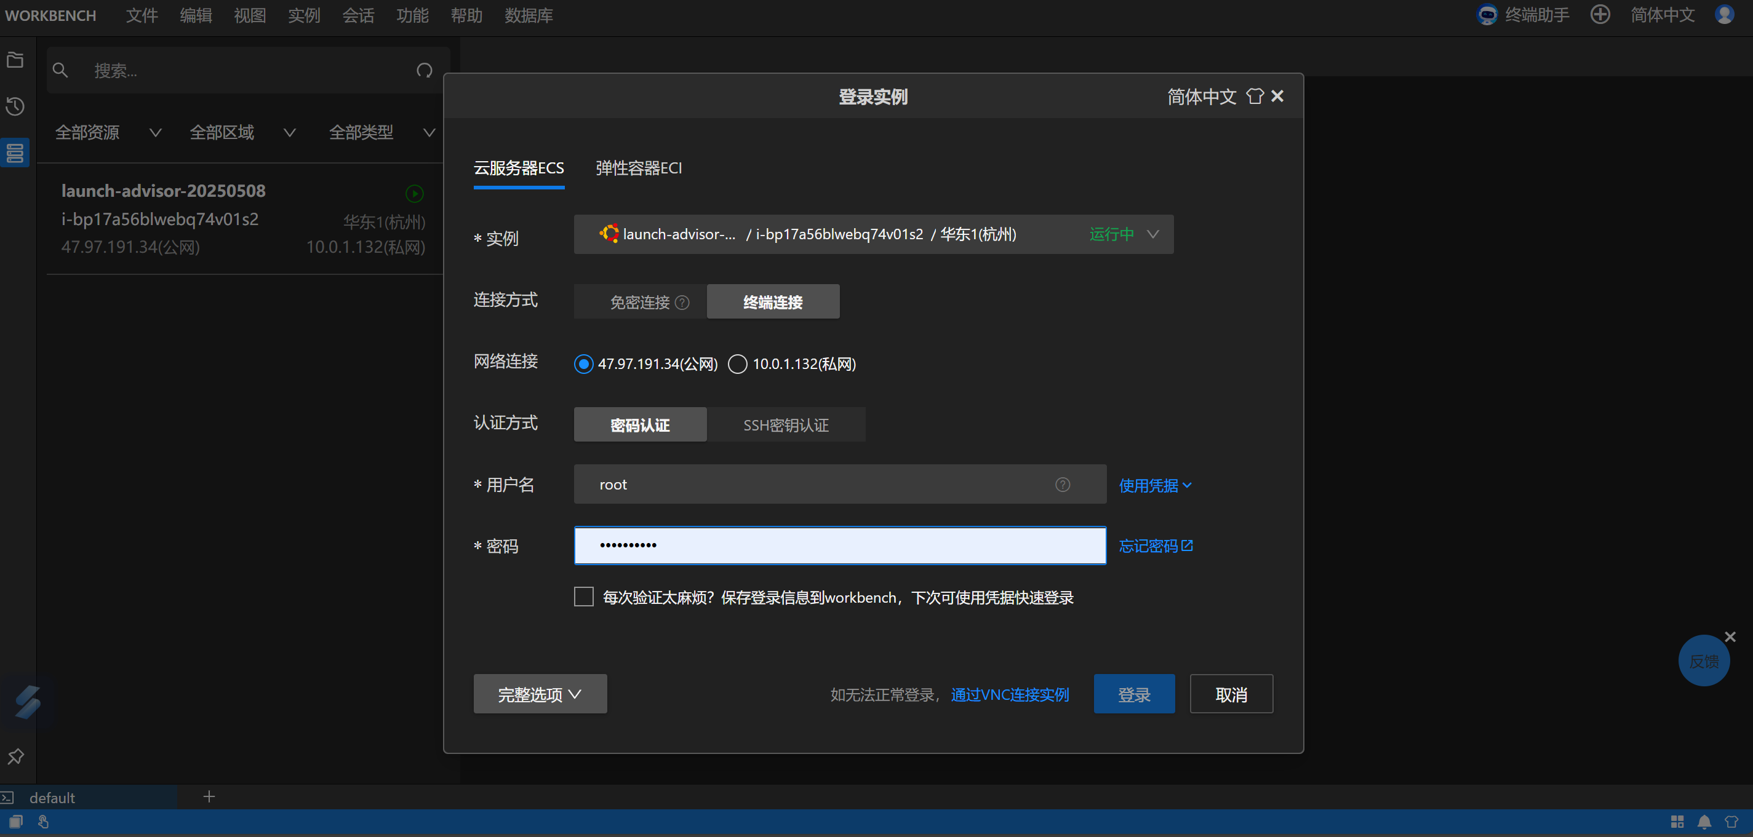The width and height of the screenshot is (1753, 837).
Task: Open the history clock icon in sidebar
Action: pyautogui.click(x=15, y=107)
